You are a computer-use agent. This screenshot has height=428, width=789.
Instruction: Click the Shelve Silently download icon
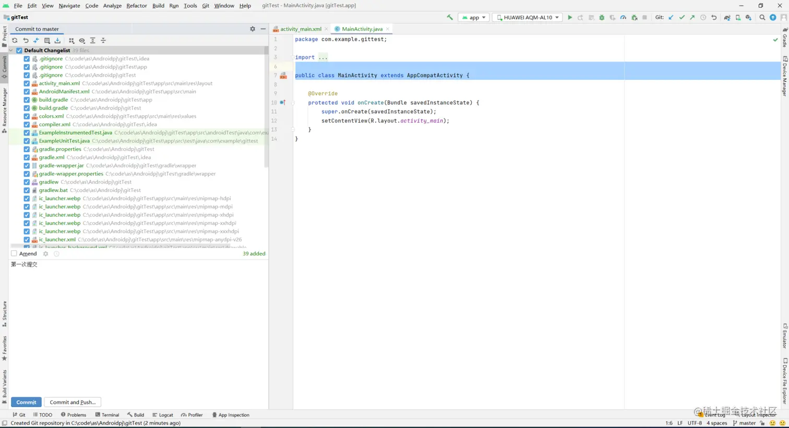tap(57, 40)
